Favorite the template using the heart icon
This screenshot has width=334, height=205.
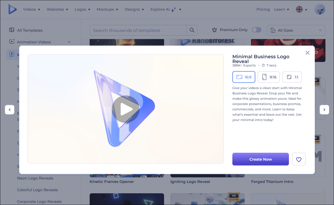pyautogui.click(x=299, y=159)
